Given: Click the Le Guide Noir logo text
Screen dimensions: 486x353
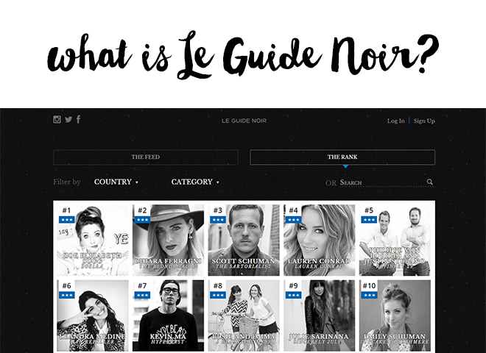Looking at the screenshot, I should [244, 121].
